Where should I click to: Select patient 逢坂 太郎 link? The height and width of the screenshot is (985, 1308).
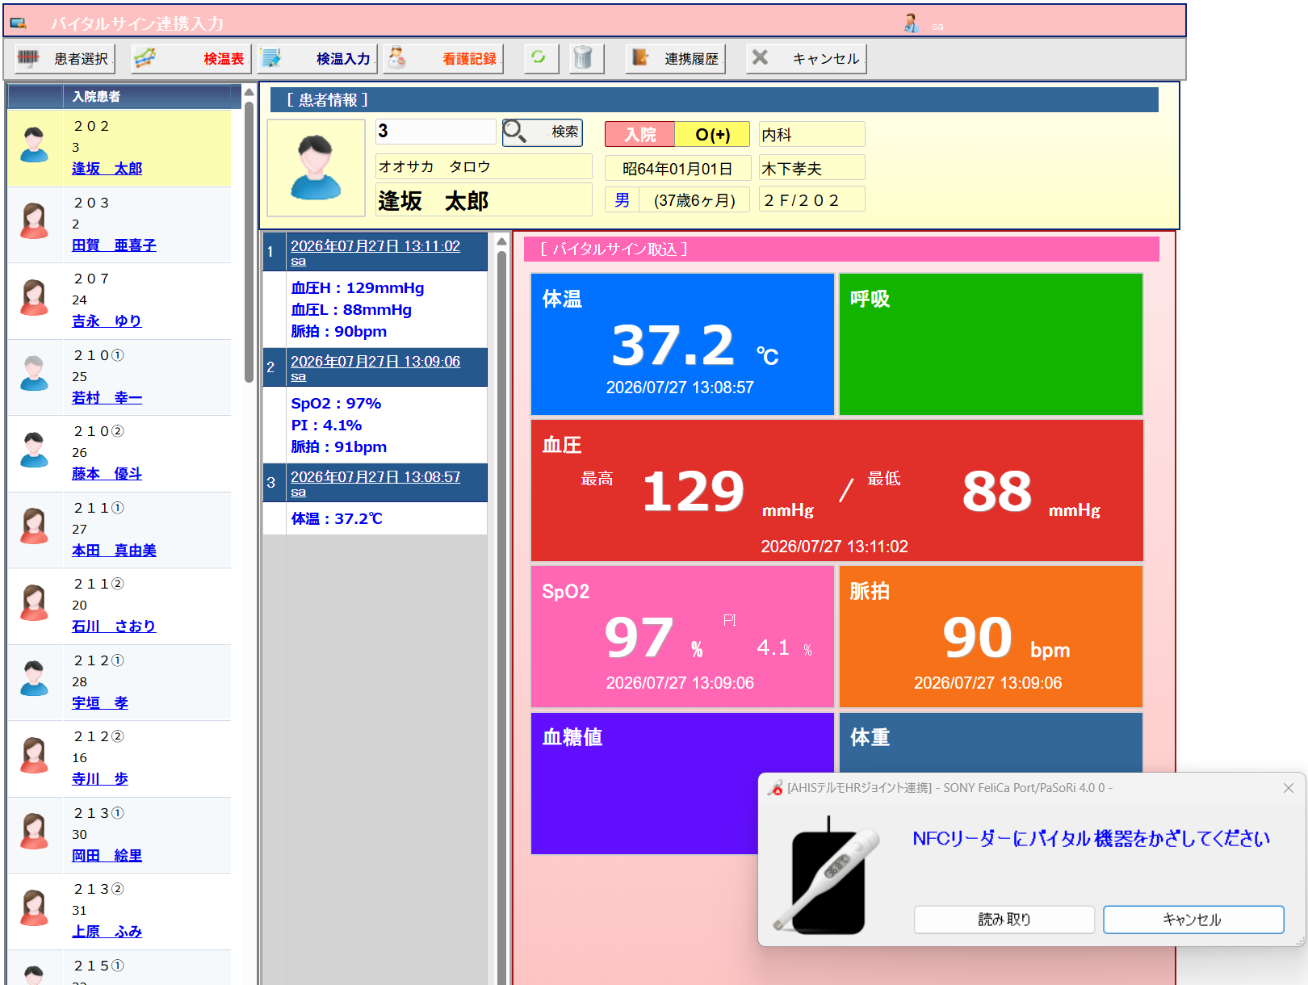pos(107,168)
